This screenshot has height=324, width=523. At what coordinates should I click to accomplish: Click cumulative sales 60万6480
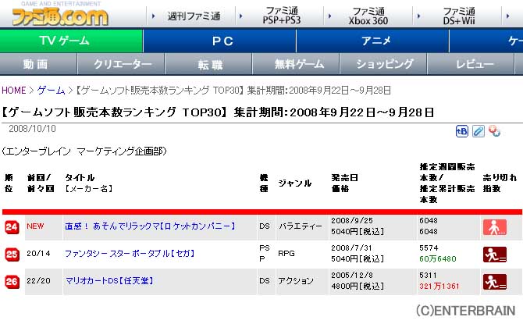(438, 259)
